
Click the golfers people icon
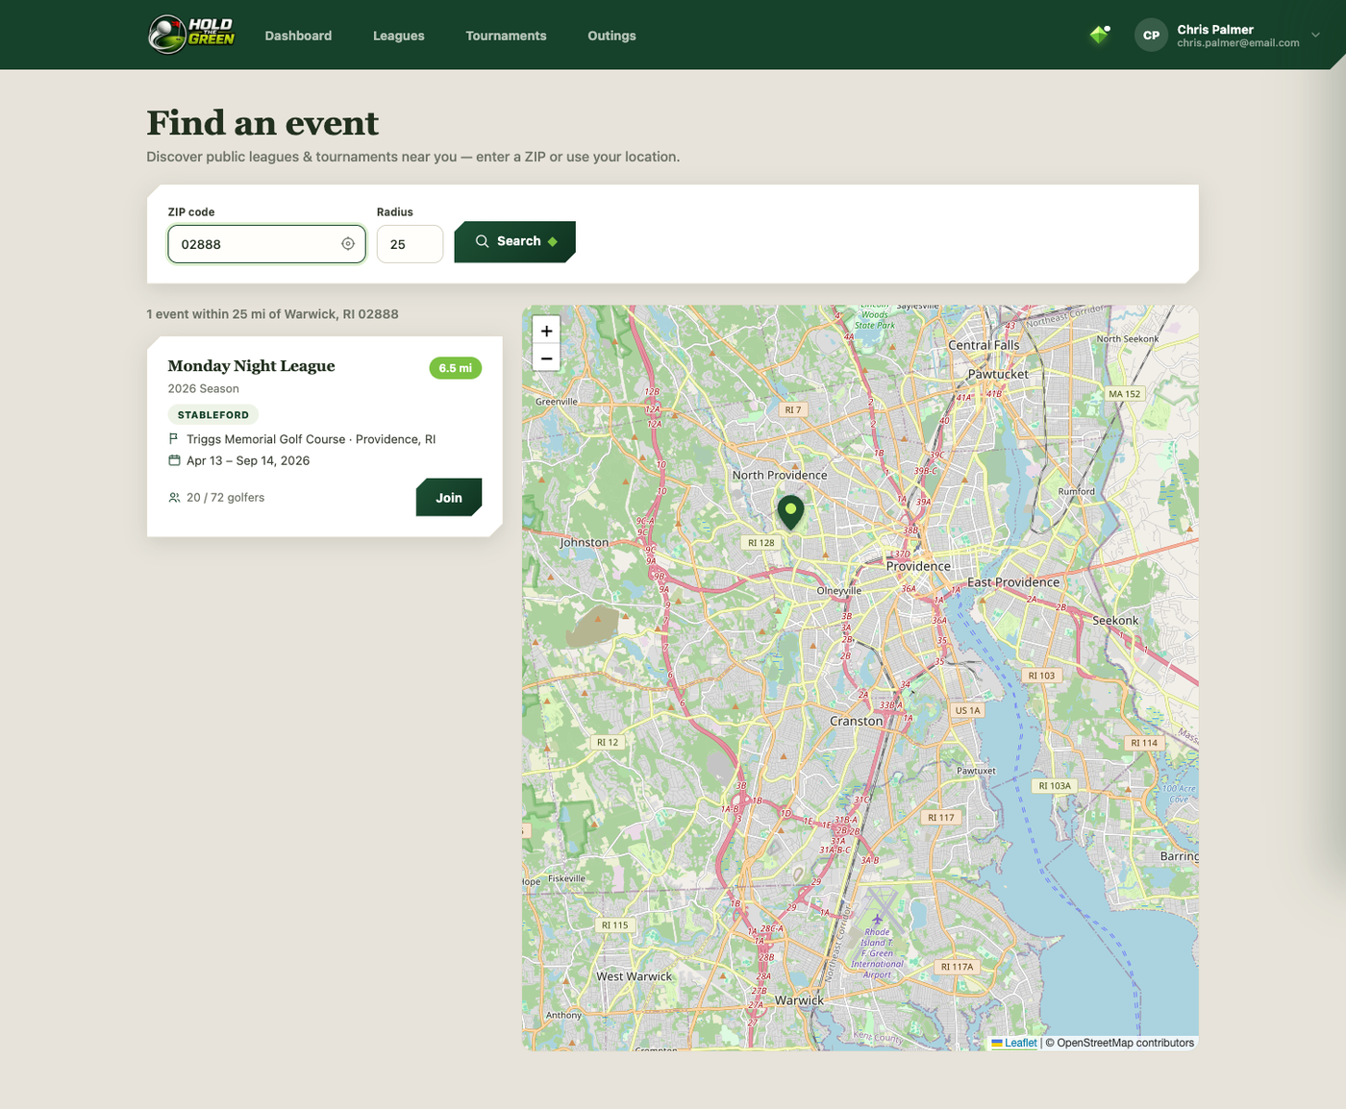pyautogui.click(x=174, y=498)
